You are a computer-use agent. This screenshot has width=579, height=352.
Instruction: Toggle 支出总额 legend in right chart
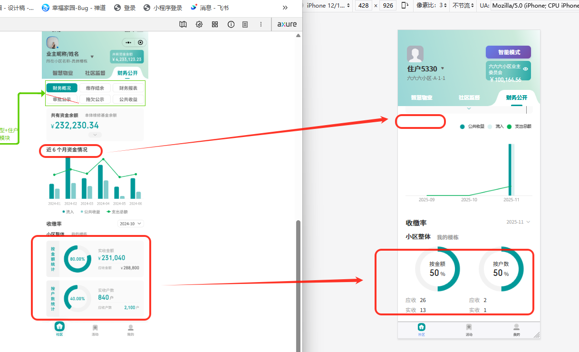pos(519,127)
